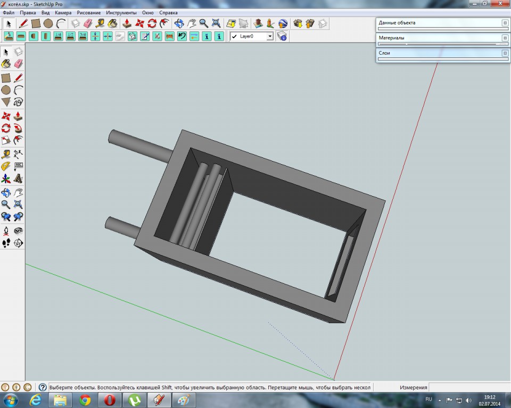Show hidden system tray icons
The width and height of the screenshot is (511, 408).
click(x=440, y=399)
